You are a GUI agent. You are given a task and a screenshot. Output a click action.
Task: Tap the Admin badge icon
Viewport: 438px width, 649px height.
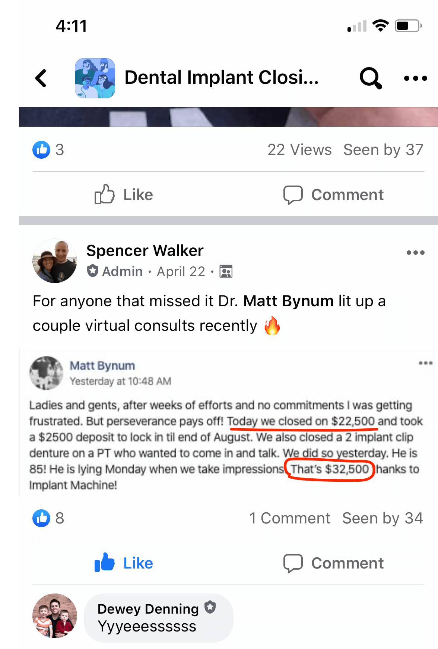[x=93, y=271]
